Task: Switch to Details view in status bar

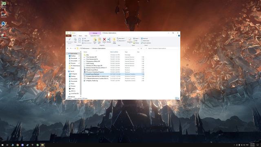Action: tap(177, 98)
